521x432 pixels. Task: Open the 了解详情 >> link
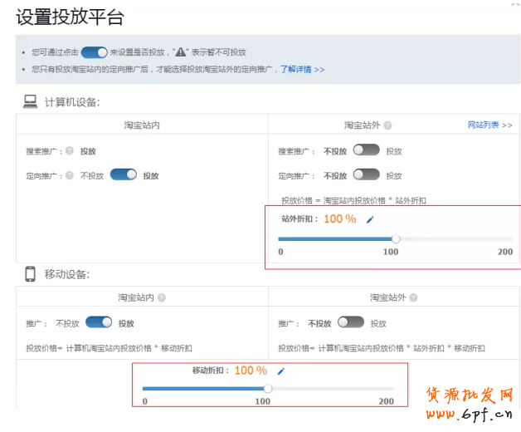(x=302, y=69)
